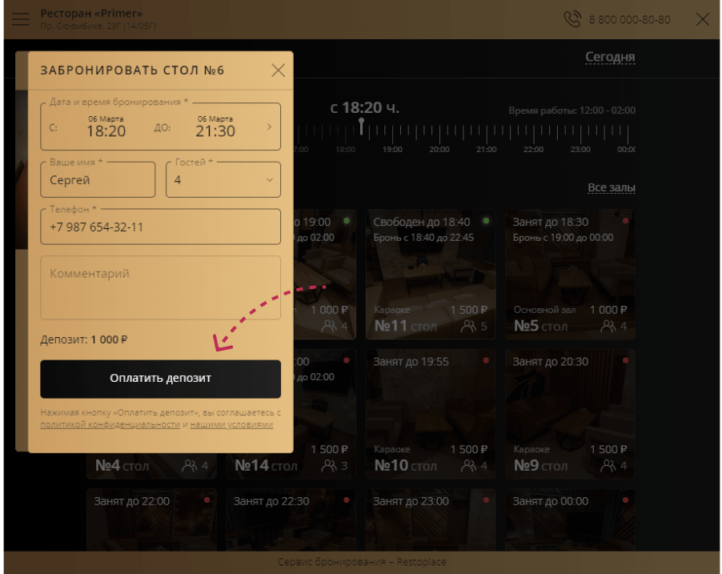Screen dimensions: 722x574
Task: Click the green status dot on table №11
Action: click(x=486, y=221)
